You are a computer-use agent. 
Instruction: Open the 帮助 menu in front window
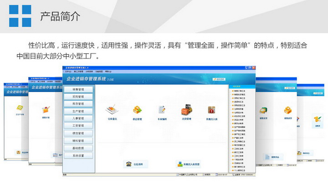point(108,72)
